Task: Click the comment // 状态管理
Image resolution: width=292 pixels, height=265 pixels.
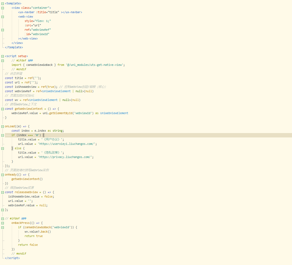Action: tap(14, 74)
